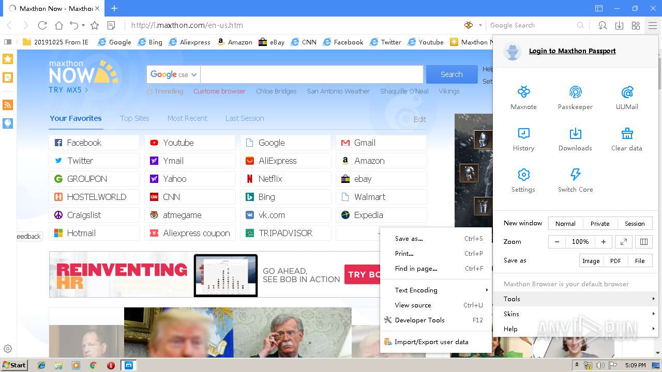Image resolution: width=662 pixels, height=372 pixels.
Task: Open the ad-block icon dropdown arrow
Action: (x=480, y=25)
